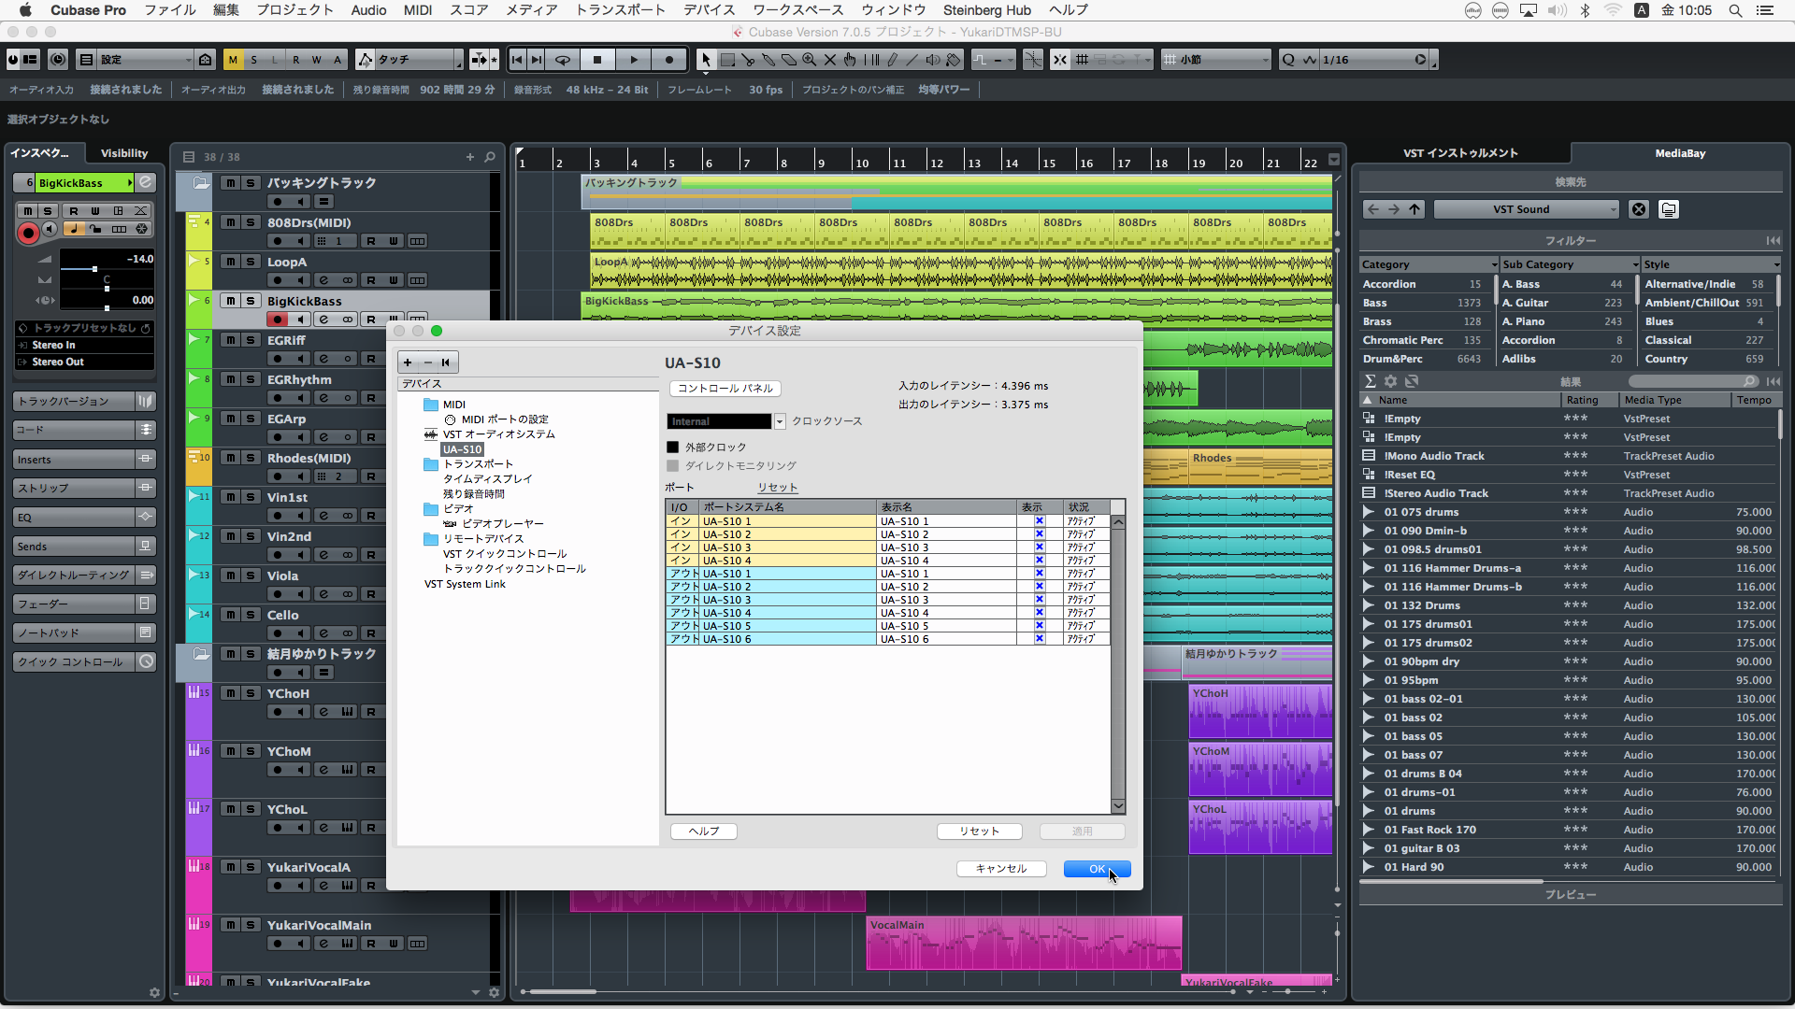Record-enable the BigKickBass track
Screen dimensions: 1795x1009
[x=278, y=320]
